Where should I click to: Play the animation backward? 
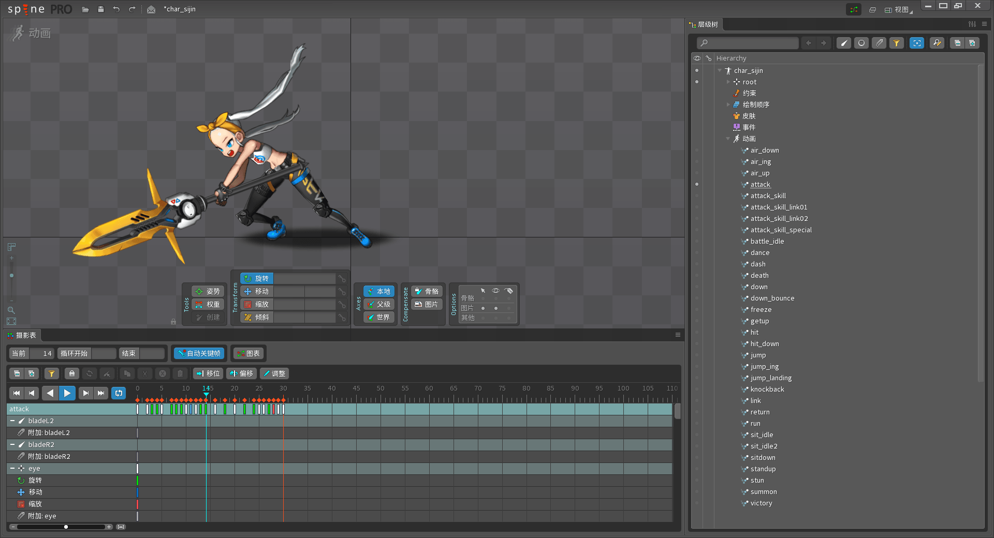pyautogui.click(x=50, y=393)
